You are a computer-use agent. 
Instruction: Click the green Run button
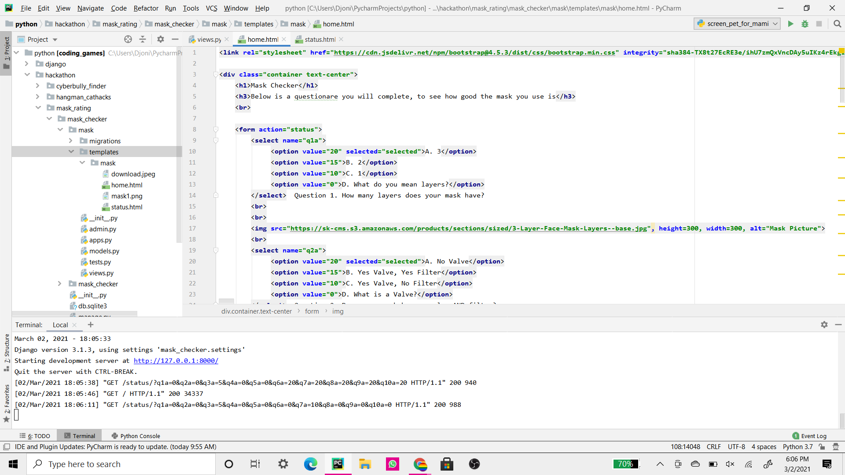click(x=790, y=24)
